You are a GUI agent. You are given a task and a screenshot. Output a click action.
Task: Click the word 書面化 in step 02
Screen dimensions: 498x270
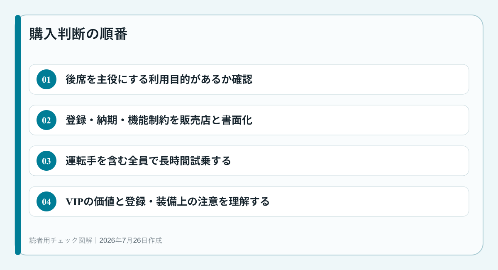(x=237, y=120)
